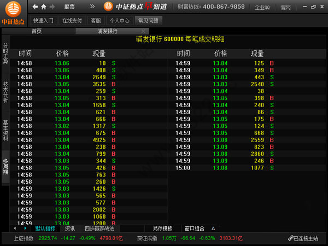Click the left 时间 column header

pos(25,54)
